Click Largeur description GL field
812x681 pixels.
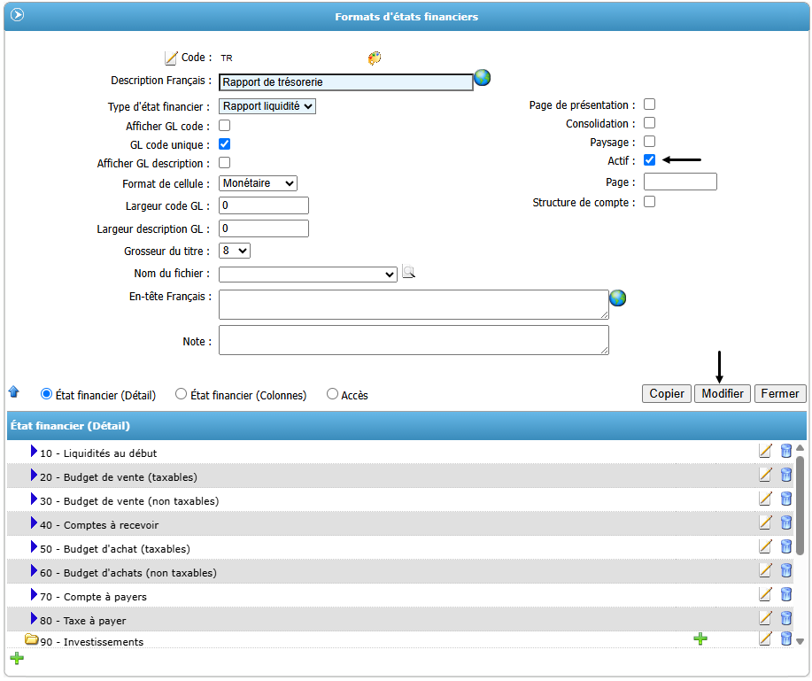point(264,228)
